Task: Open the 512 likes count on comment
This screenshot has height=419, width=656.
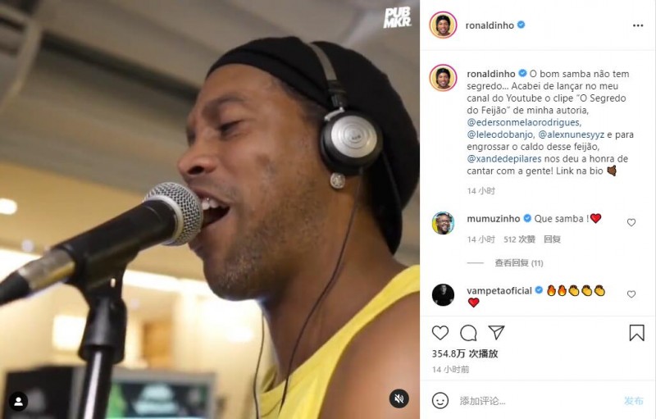Action: point(519,239)
